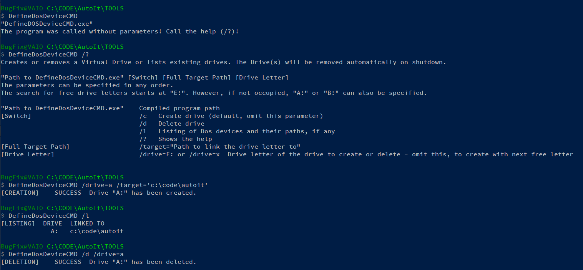The height and width of the screenshot is (270, 583).
Task: Click the "/drive=F: or /drive=x" parameter text
Action: tap(179, 154)
